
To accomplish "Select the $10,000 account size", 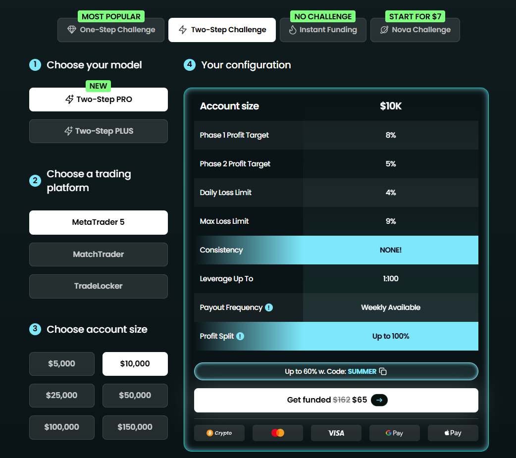I will pos(135,364).
